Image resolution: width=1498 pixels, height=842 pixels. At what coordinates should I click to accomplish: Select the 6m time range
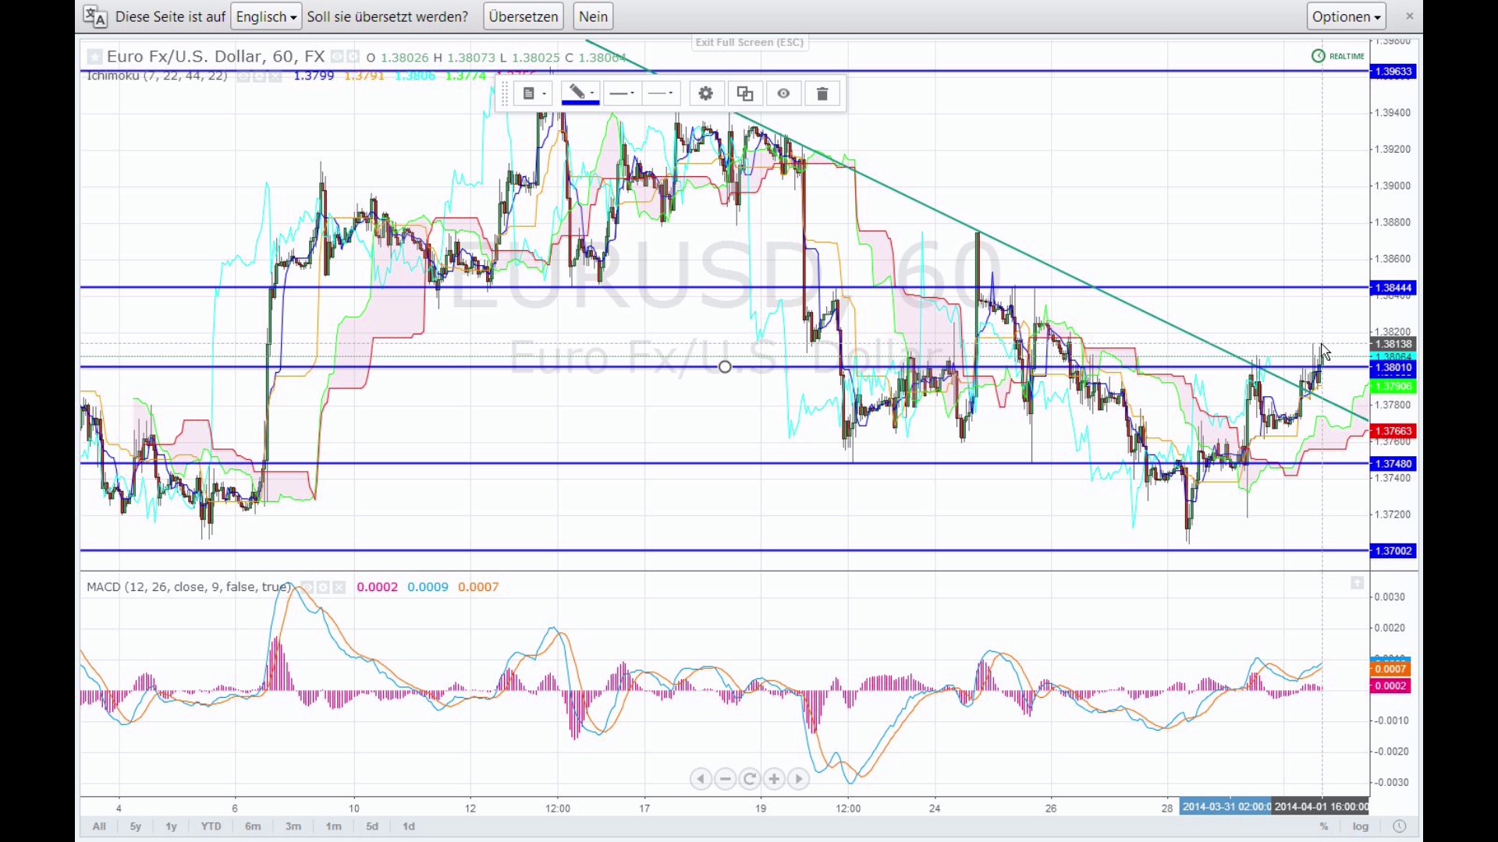(253, 826)
